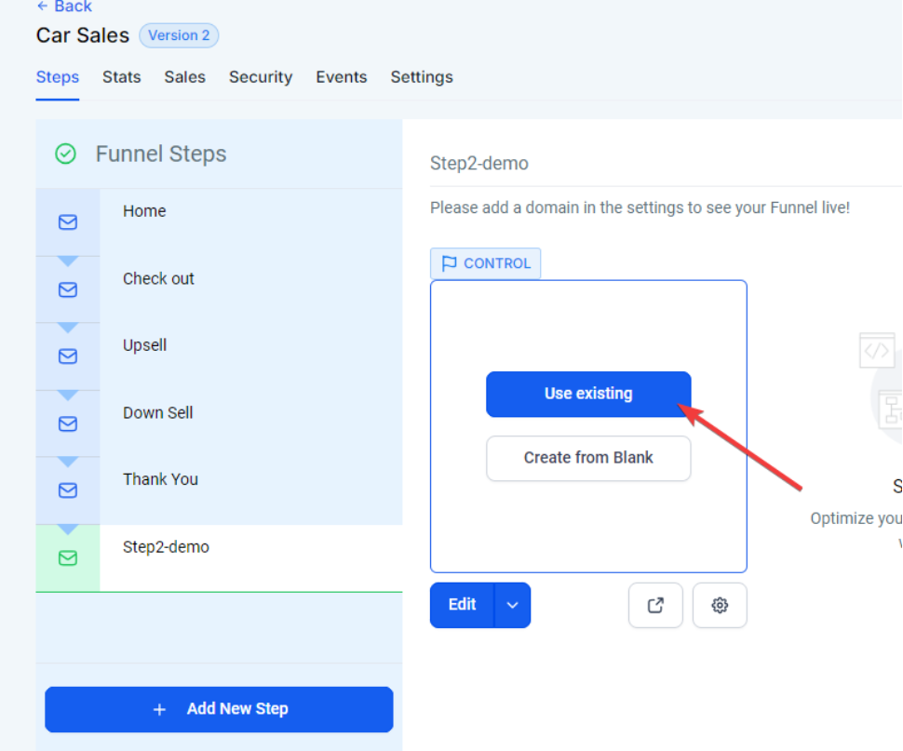903x751 pixels.
Task: Open the Sales tab
Action: point(184,77)
